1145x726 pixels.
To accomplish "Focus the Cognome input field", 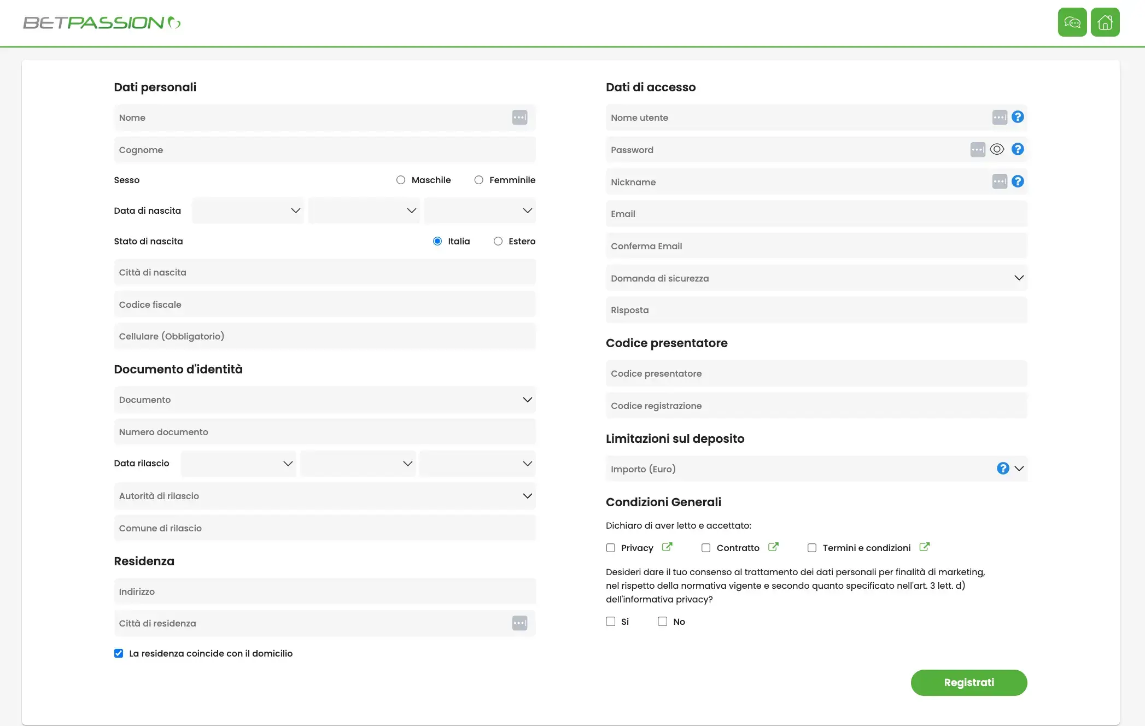I will (325, 150).
